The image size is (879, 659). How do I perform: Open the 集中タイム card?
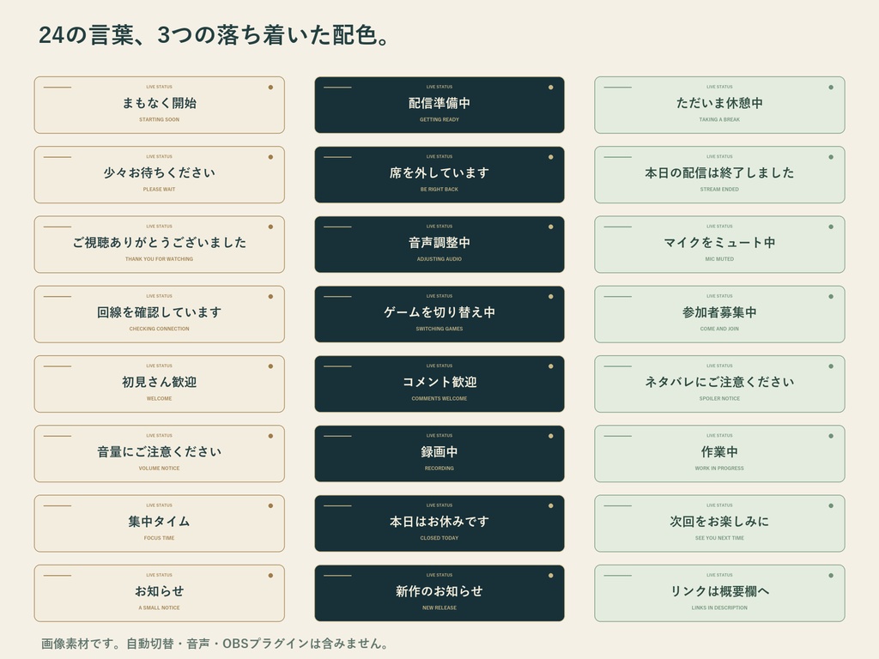[159, 523]
